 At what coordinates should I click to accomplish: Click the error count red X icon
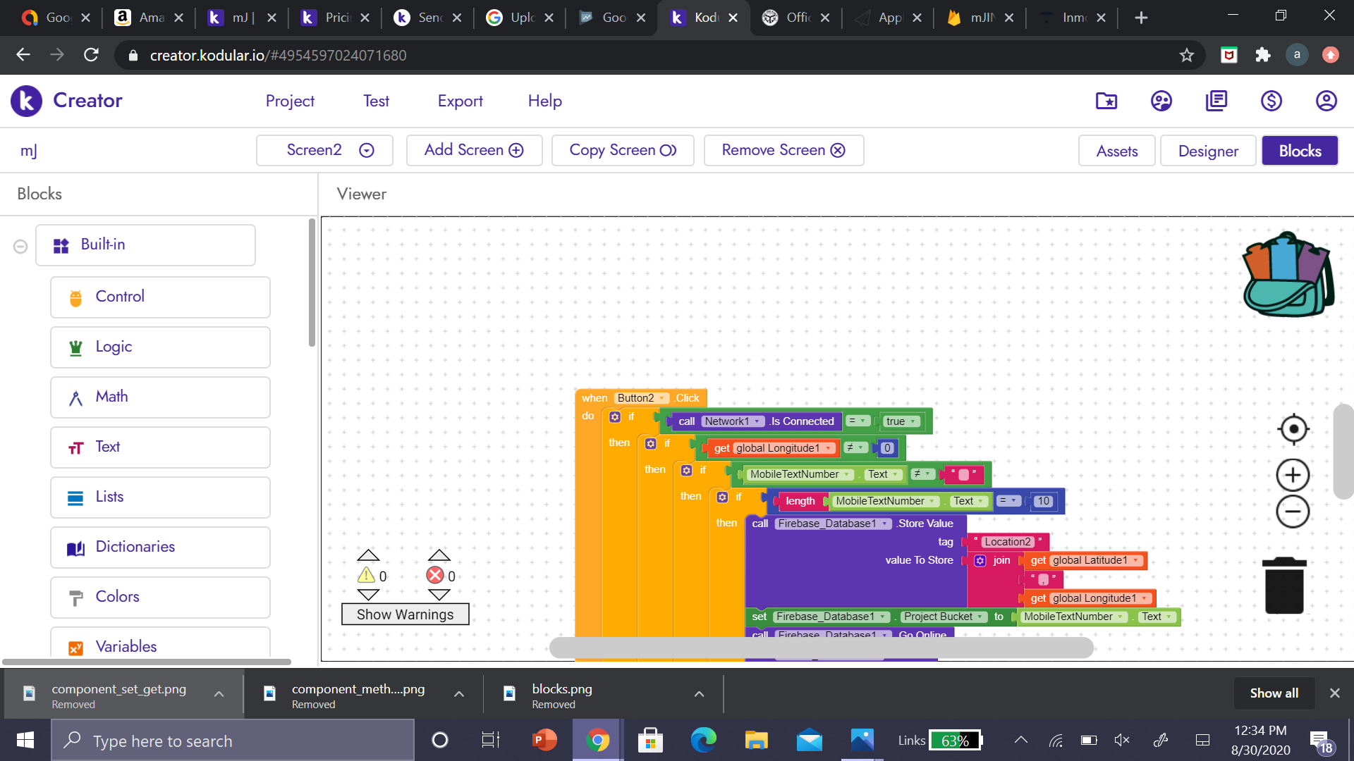tap(435, 575)
